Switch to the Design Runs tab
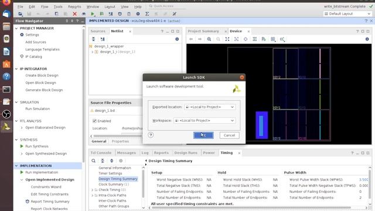Viewport: 375px width, 211px height. [x=186, y=152]
